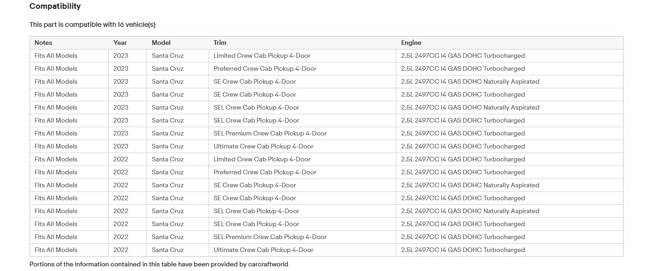Click 'Fits All Models' in 2022 Preferred row
Image resolution: width=655 pixels, height=271 pixels.
click(56, 172)
